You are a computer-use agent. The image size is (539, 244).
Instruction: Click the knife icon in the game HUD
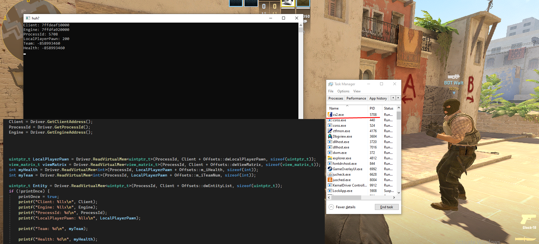525,239
